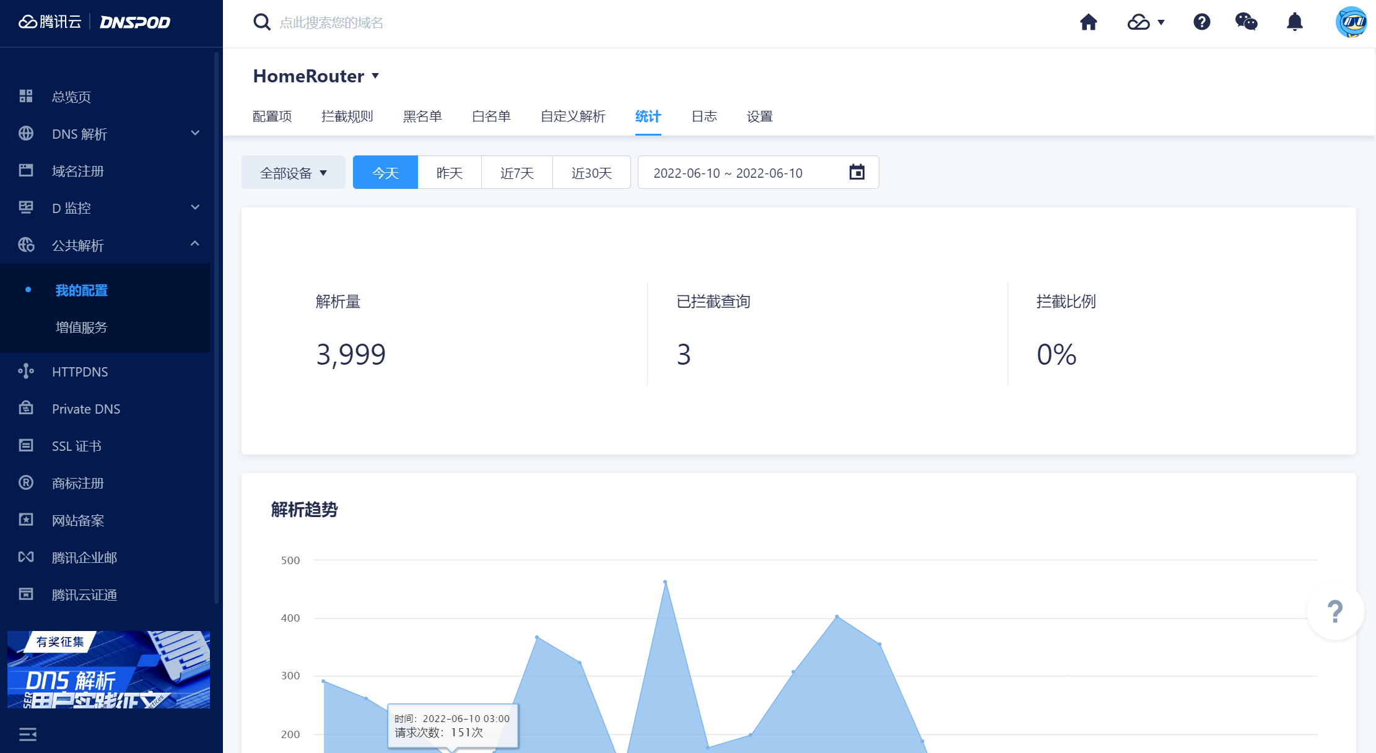Click the WeChat chat icon

point(1246,22)
